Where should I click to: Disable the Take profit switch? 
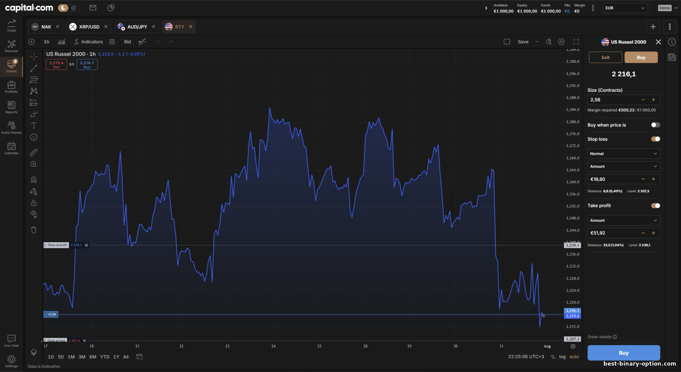(x=655, y=206)
